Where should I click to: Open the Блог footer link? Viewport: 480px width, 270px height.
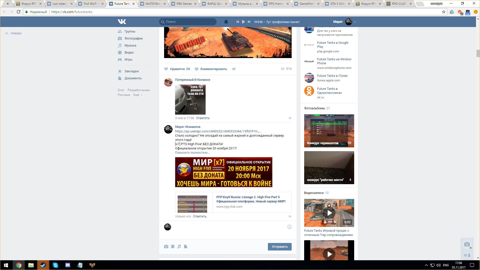pos(121,90)
